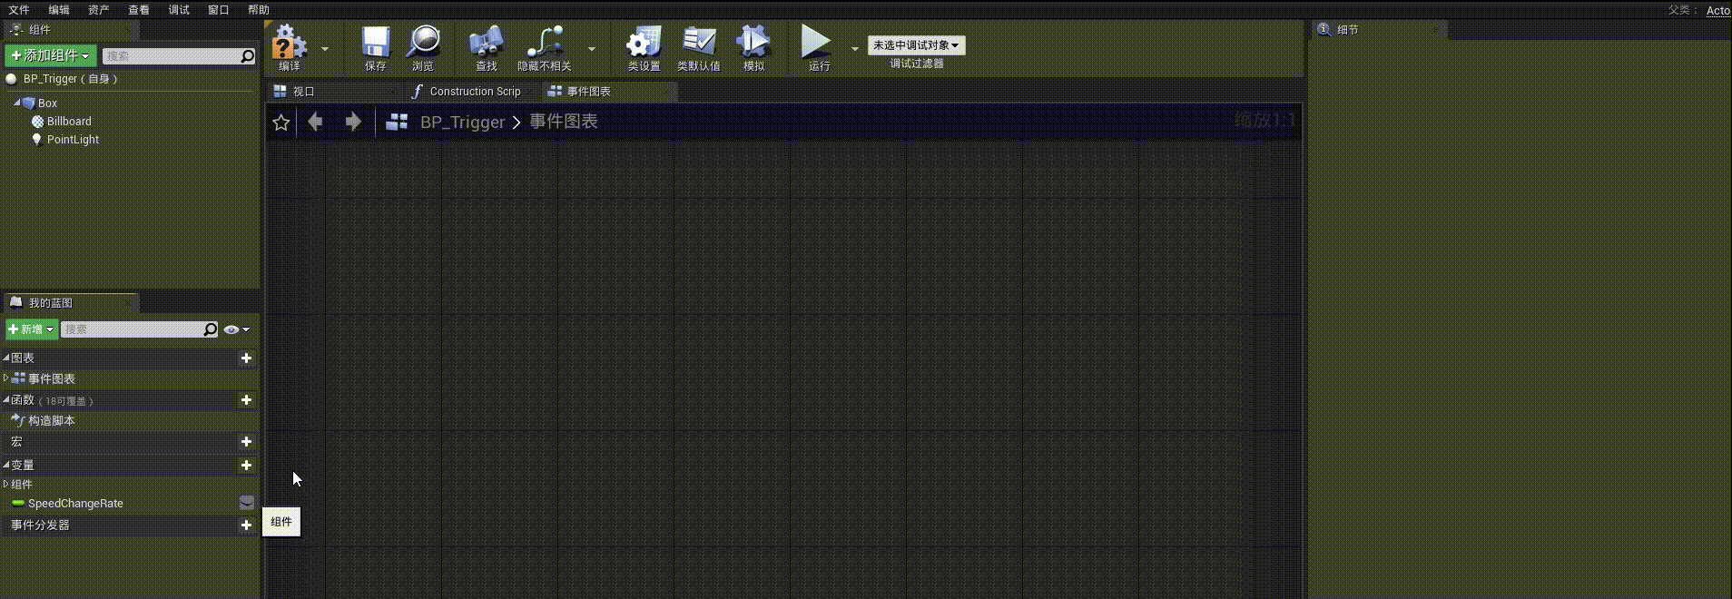The width and height of the screenshot is (1732, 599).
Task: Toggle Hide Unrelated (隐藏不相关) nodes icon
Action: [x=544, y=44]
